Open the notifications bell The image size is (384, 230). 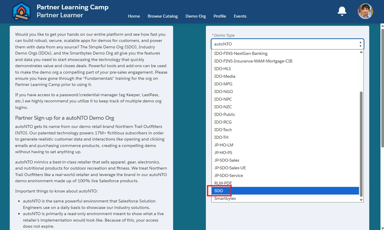342,11
